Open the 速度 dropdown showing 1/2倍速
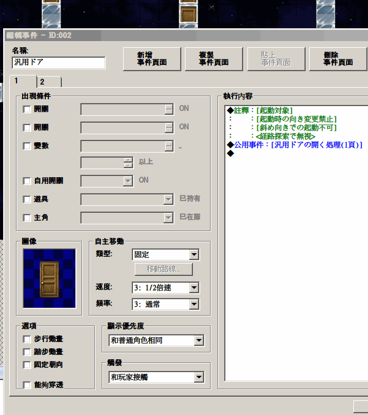368x415 pixels. coord(165,287)
